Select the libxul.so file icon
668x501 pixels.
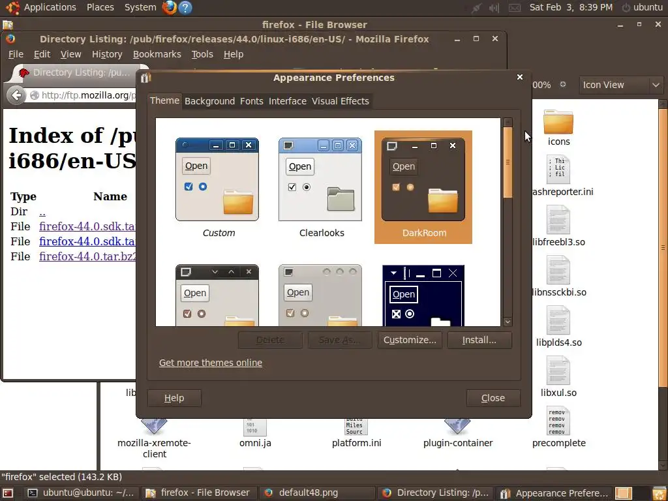point(558,376)
